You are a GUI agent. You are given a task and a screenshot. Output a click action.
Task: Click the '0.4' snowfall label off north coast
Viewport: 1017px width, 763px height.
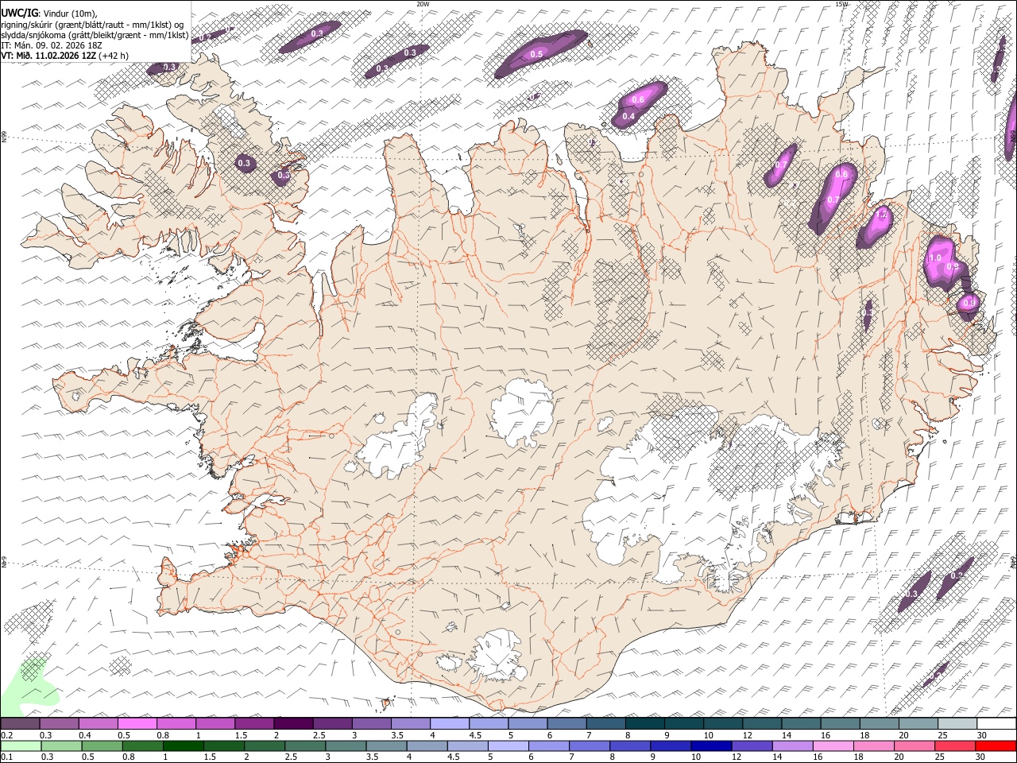tap(628, 117)
